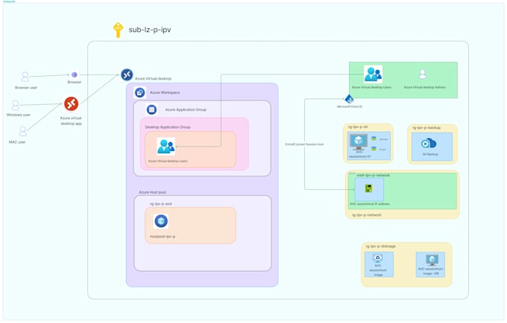Select the 'rg-ipv-p-shimage' label
Viewport: 507px width, 323px height.
coord(380,246)
